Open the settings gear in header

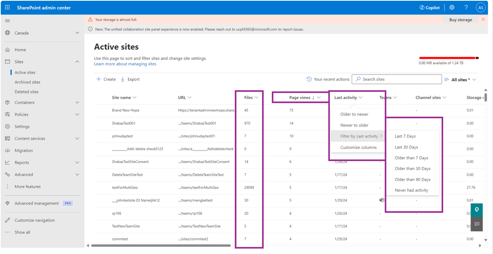coord(452,7)
